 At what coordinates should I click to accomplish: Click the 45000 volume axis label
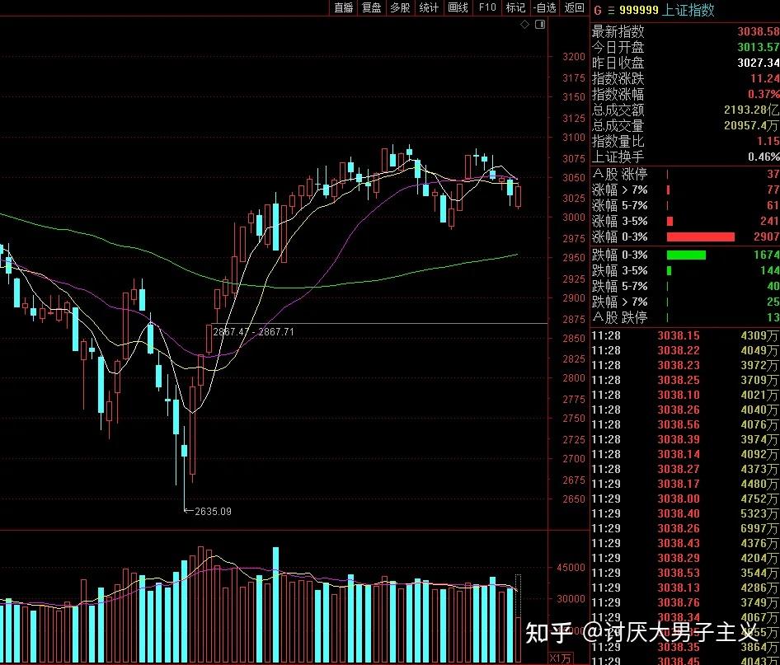571,568
